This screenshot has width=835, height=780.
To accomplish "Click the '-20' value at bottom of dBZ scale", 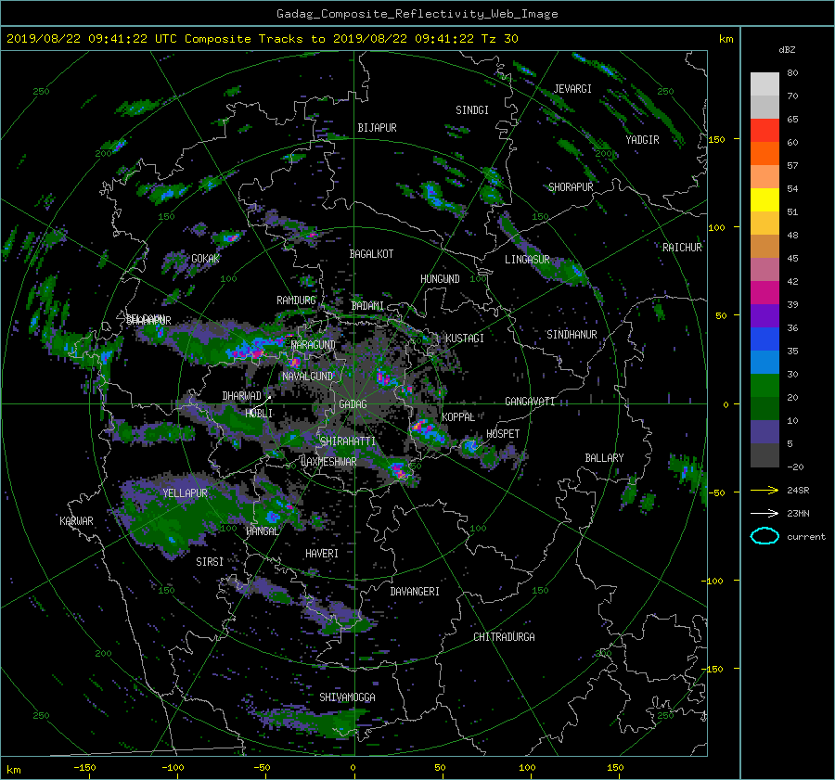I will coord(795,467).
